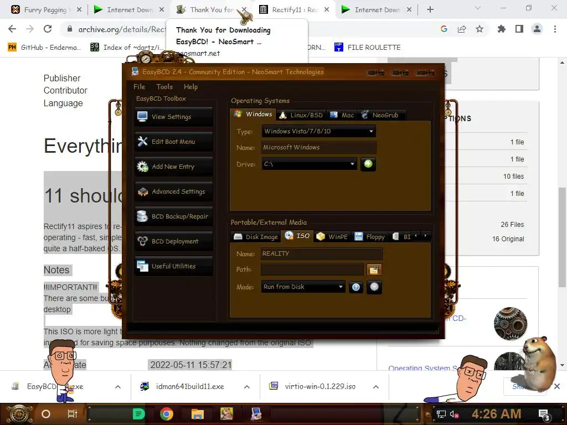Click the empty ISO Path field
The image size is (567, 425).
click(312, 269)
